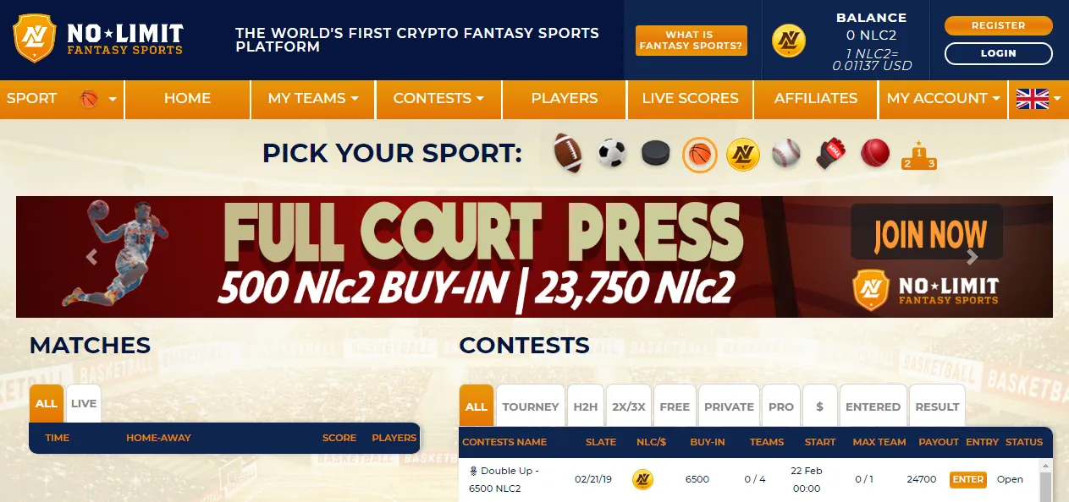Switch to the 2X/3X contests tab

[629, 407]
